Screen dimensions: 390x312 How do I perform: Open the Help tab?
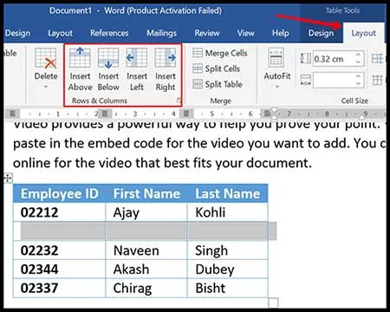coord(280,33)
